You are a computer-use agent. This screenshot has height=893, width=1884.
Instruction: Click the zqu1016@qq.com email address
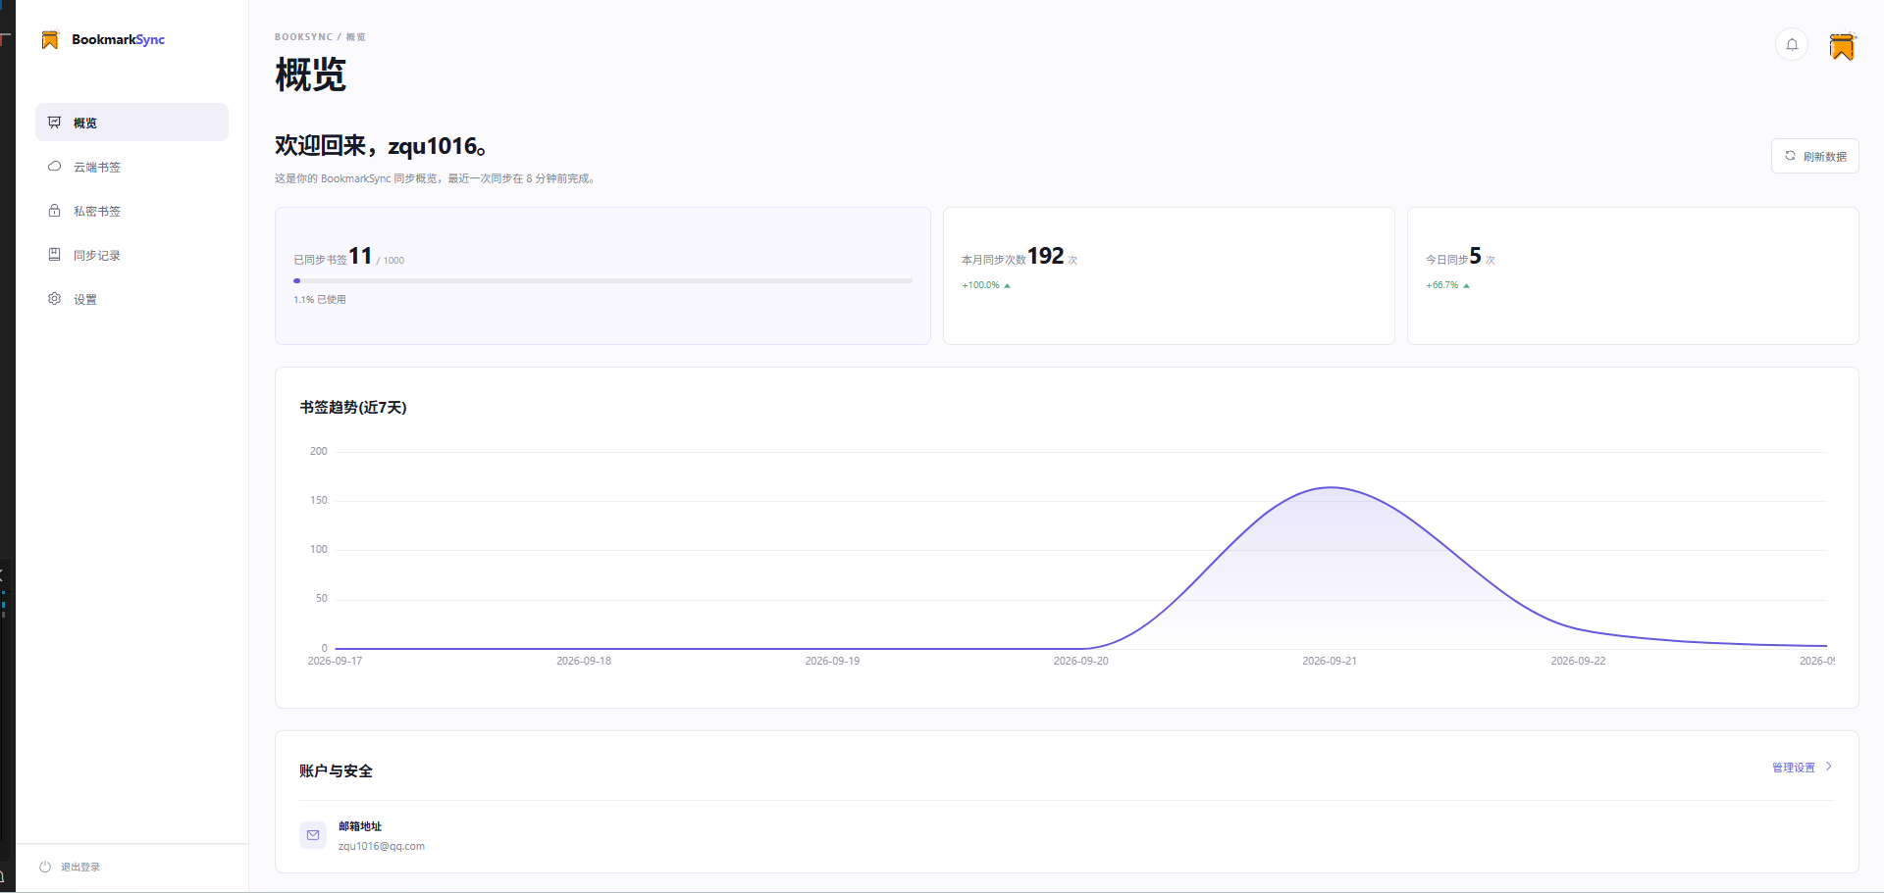click(x=382, y=846)
